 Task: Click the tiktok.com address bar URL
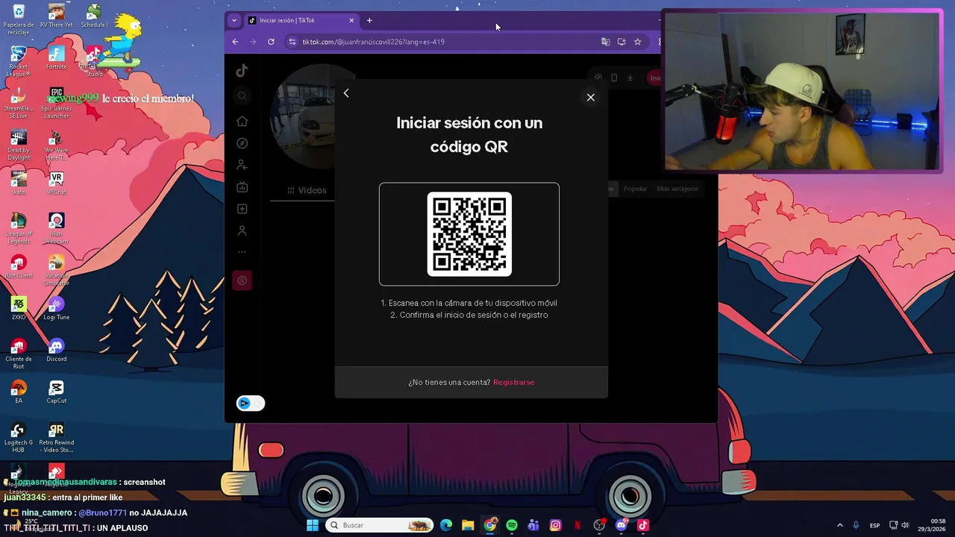[x=373, y=42]
